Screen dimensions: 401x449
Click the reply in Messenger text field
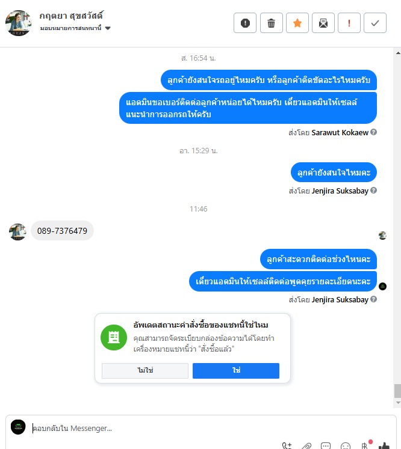coord(200,429)
